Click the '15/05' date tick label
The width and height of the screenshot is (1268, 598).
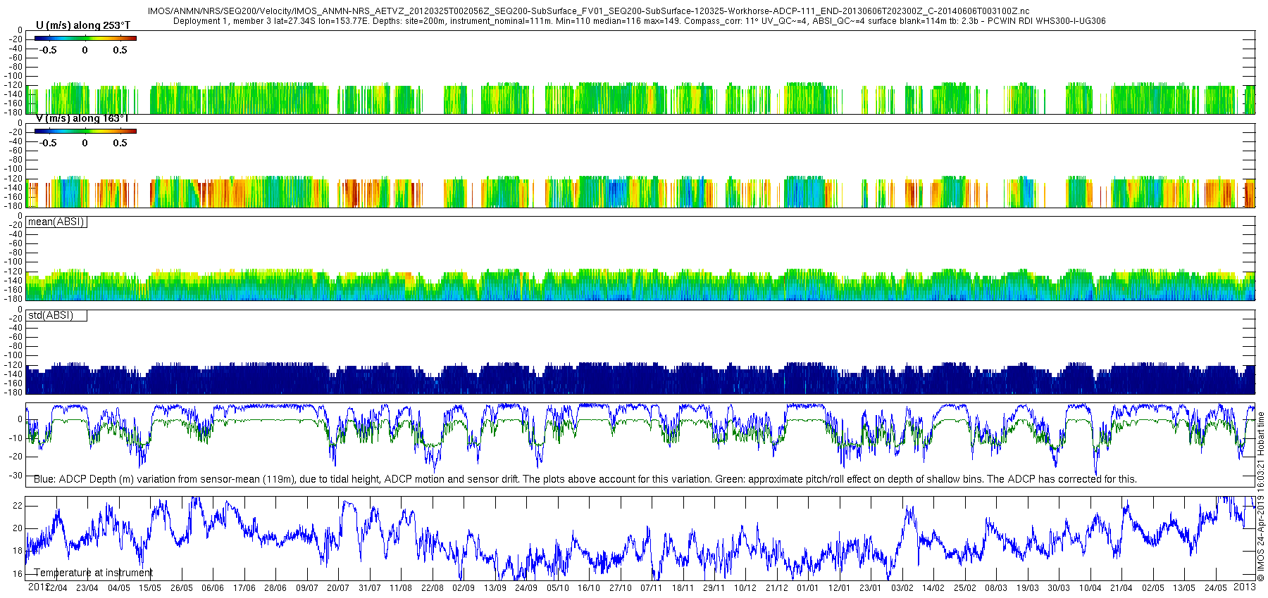pyautogui.click(x=150, y=588)
